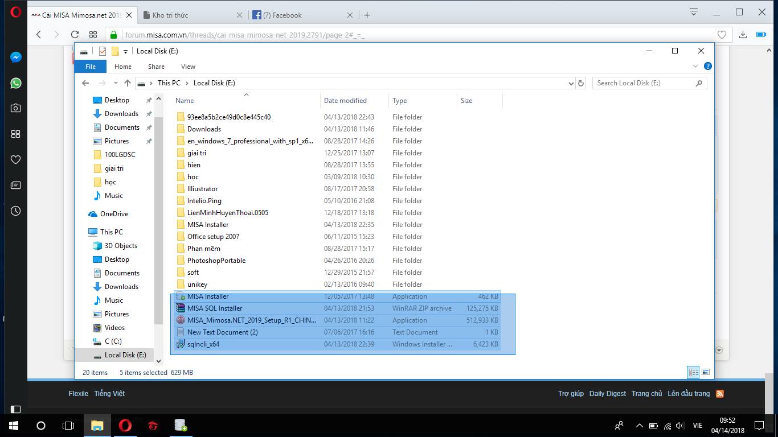Viewport: 778px width, 437px height.
Task: Click Opera address bar URL
Action: tap(245, 35)
